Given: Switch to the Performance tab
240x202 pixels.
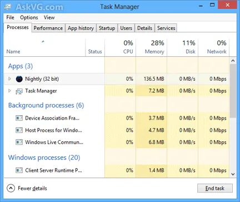Looking at the screenshot, I should click(48, 28).
